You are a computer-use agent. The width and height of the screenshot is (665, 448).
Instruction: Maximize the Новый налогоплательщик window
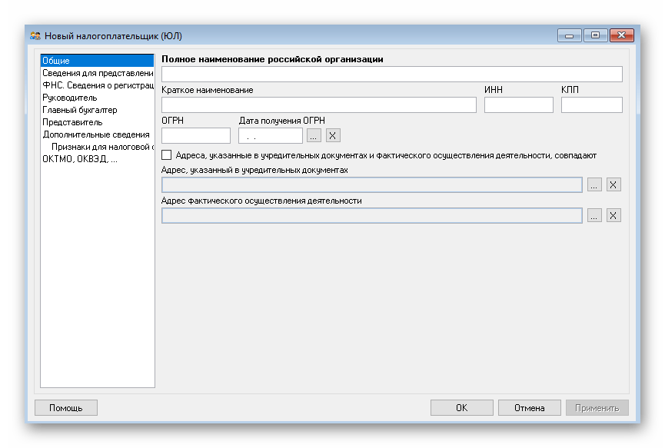[x=596, y=35]
